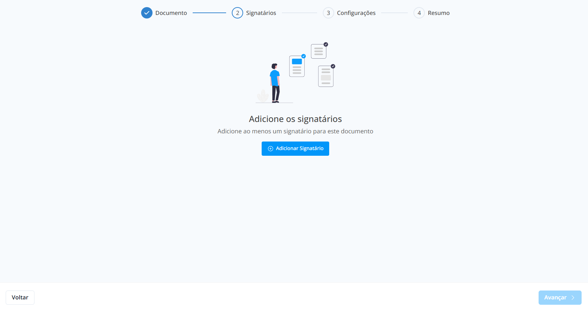The width and height of the screenshot is (588, 309).
Task: Select step 4 circle for Resumo
Action: pos(419,13)
